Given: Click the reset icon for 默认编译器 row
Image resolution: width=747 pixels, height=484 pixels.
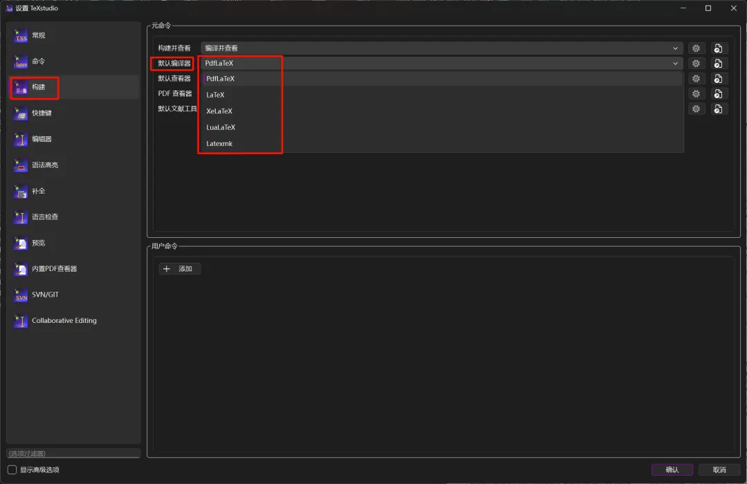Looking at the screenshot, I should point(719,64).
